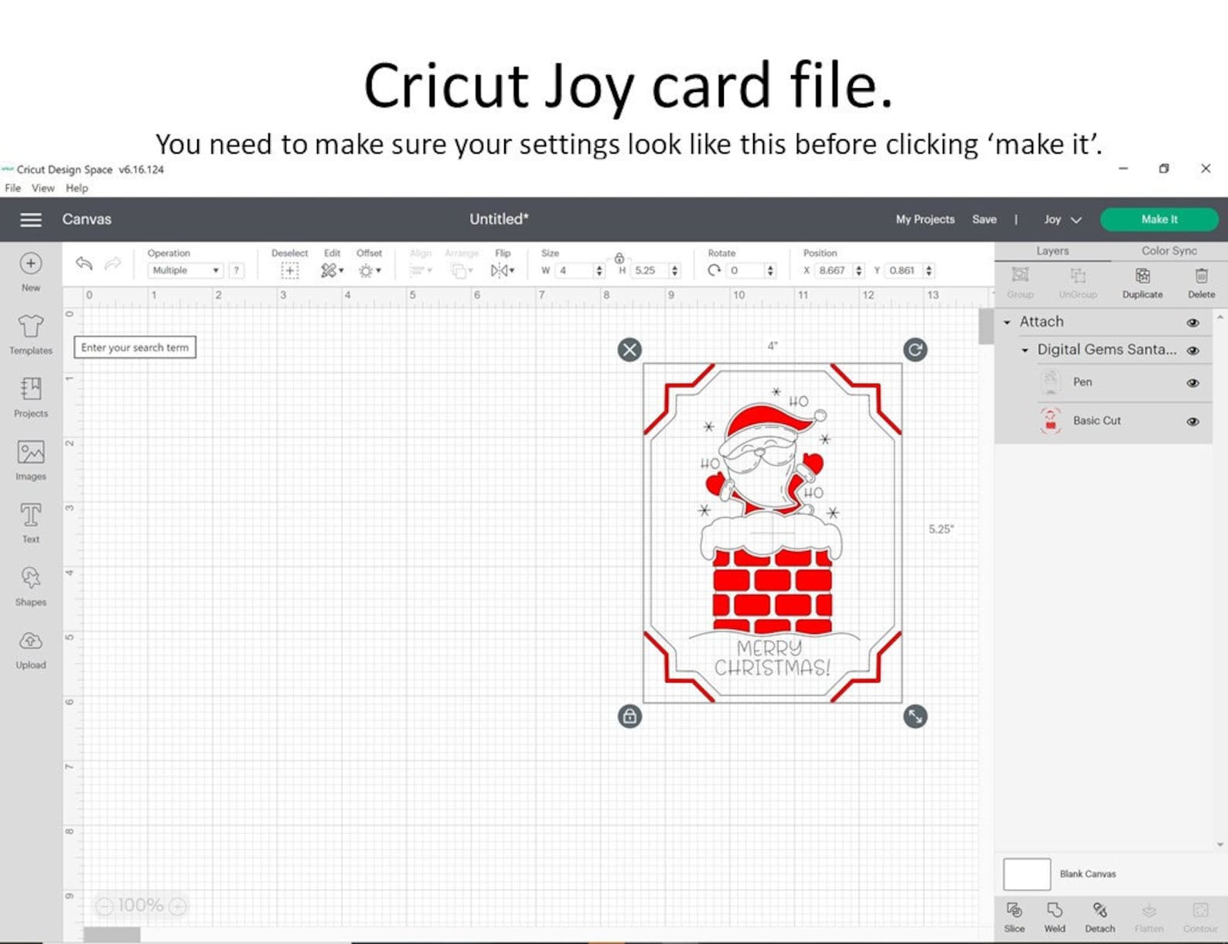Weld the selected layers
1228x944 pixels.
point(1055,917)
